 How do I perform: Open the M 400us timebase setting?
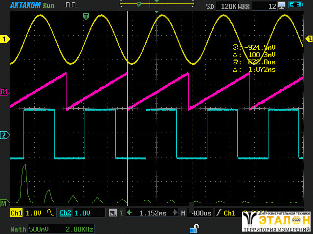[x=198, y=213]
